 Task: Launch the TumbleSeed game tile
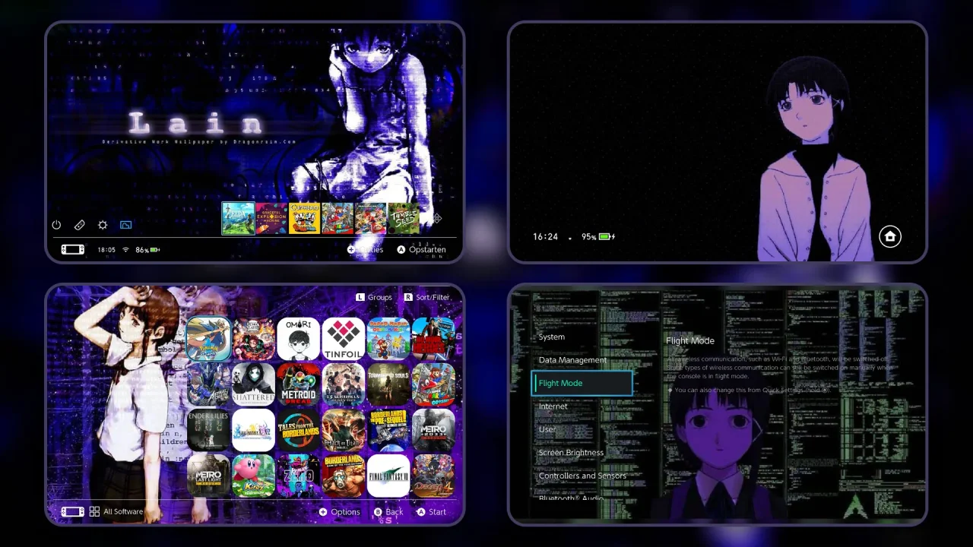pos(404,218)
